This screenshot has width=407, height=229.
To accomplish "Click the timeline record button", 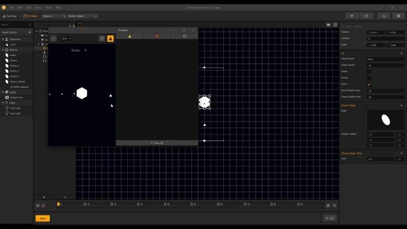I will pyautogui.click(x=43, y=205).
